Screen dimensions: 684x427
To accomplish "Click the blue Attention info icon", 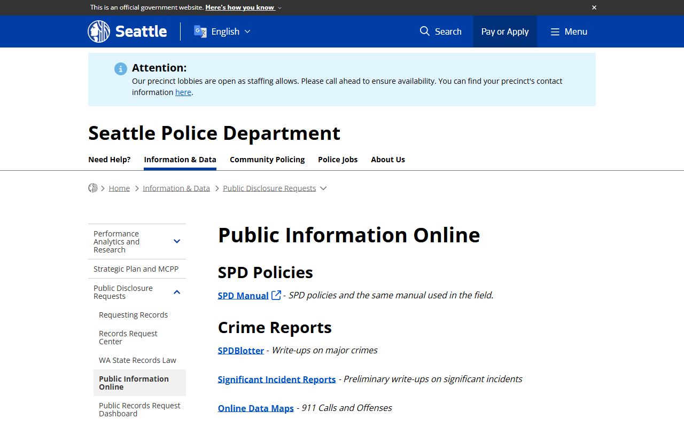I will [x=121, y=68].
